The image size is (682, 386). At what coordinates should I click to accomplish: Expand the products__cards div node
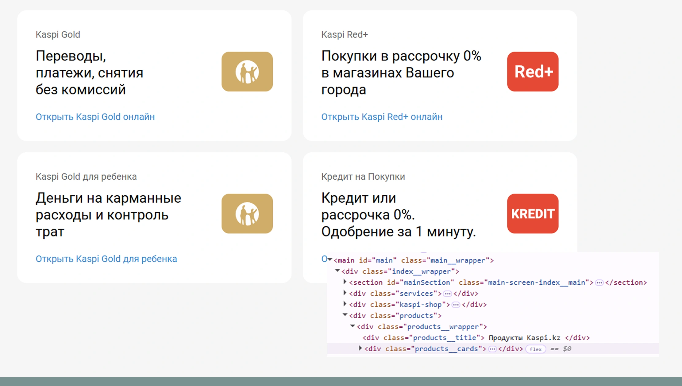click(360, 348)
